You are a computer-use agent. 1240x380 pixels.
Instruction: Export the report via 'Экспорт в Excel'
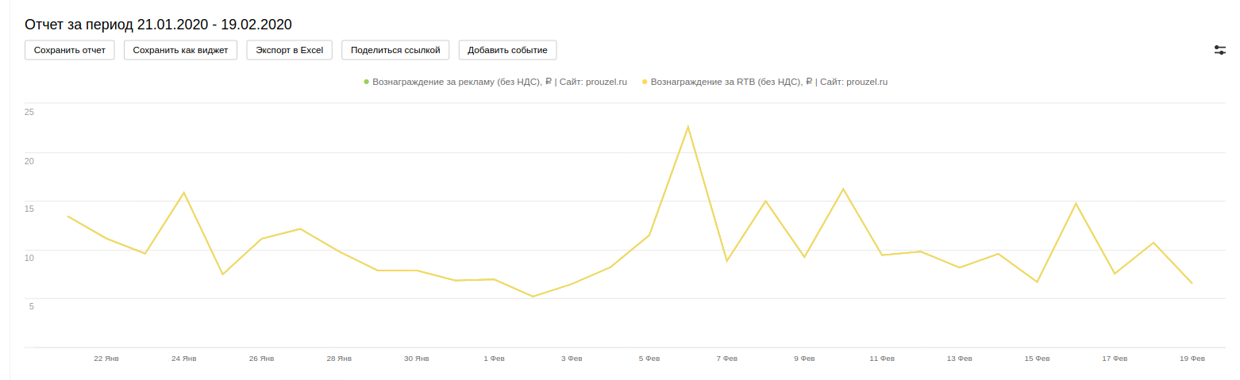click(x=290, y=50)
